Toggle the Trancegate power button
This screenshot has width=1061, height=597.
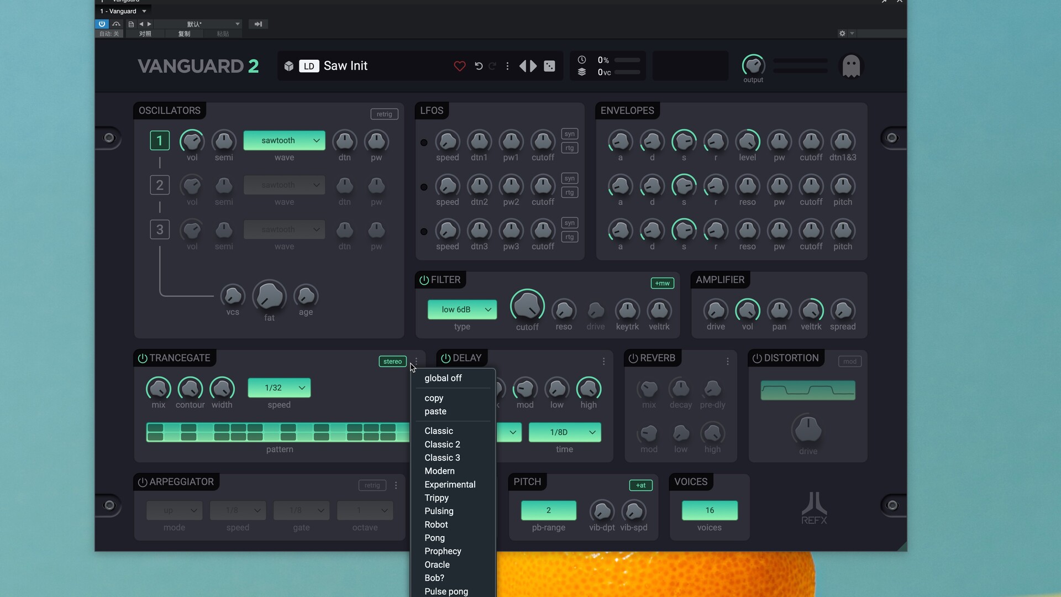click(x=143, y=358)
